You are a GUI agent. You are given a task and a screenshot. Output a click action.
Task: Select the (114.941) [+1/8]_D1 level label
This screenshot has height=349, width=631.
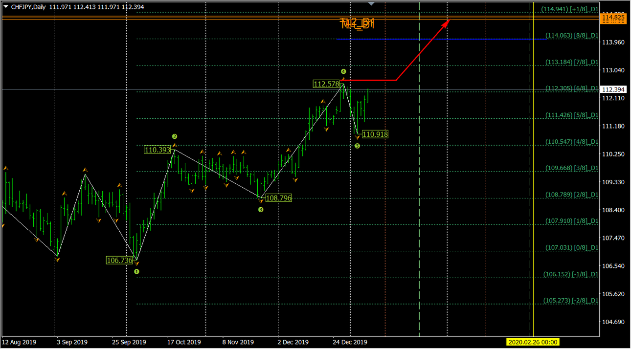click(x=570, y=9)
